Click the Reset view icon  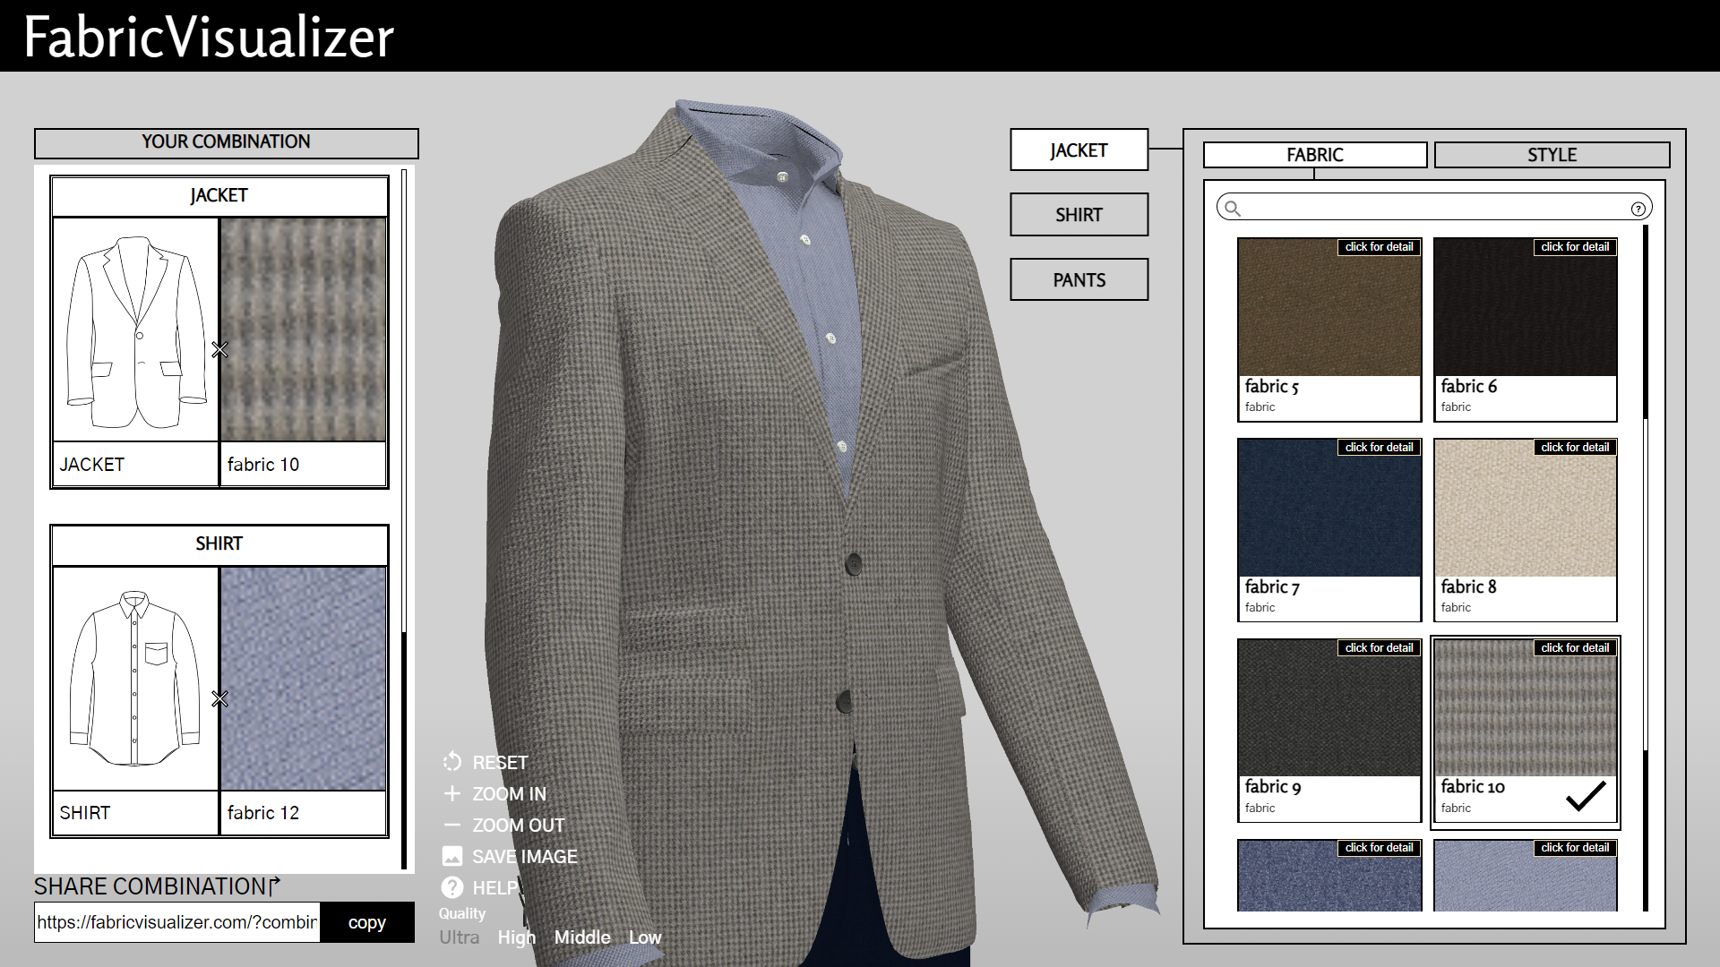point(452,762)
